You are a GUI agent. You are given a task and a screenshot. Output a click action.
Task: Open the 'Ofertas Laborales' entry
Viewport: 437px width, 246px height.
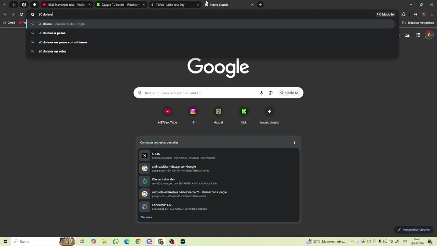[218, 181]
